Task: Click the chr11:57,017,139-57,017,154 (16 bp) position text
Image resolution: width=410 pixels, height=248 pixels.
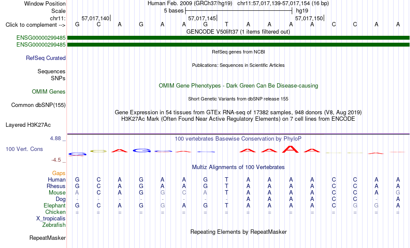Action: tap(283, 3)
